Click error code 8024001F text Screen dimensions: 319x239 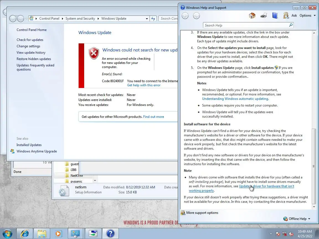point(113,81)
